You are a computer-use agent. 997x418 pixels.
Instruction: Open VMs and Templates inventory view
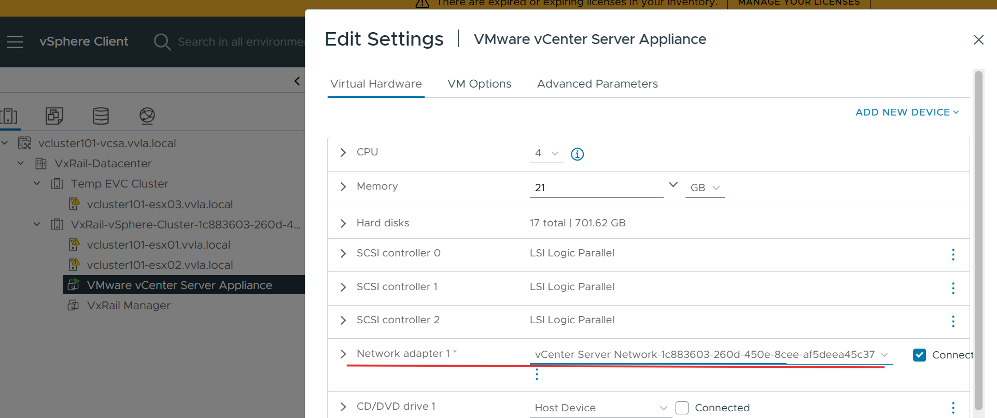click(x=54, y=116)
